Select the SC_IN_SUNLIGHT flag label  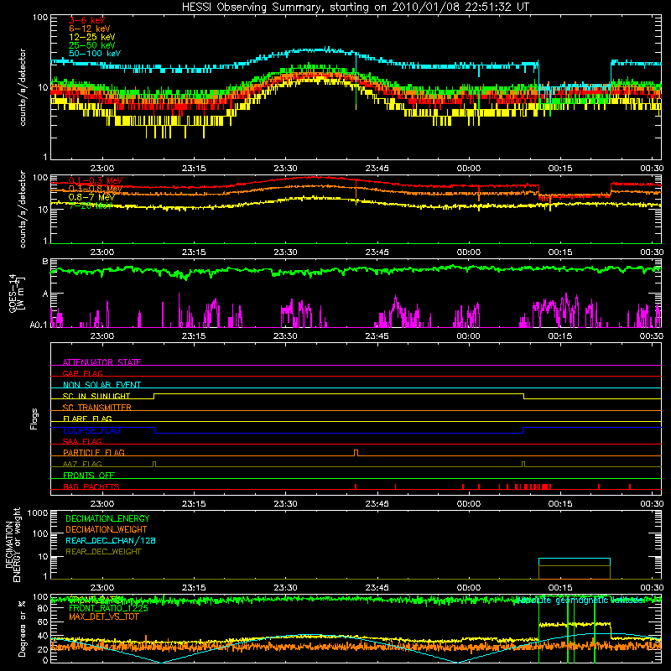click(96, 396)
